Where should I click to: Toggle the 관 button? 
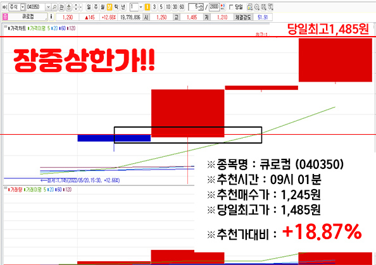click(61, 7)
